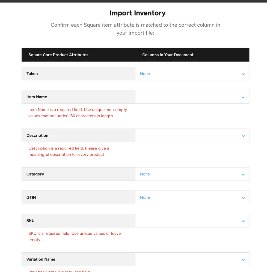
Task: Click the Description attribute label
Action: pos(37,136)
